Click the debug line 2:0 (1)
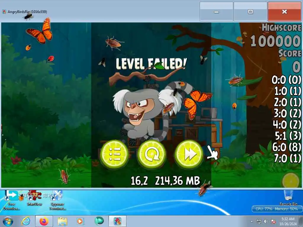Screen dimensions: 303x227 coord(288,102)
